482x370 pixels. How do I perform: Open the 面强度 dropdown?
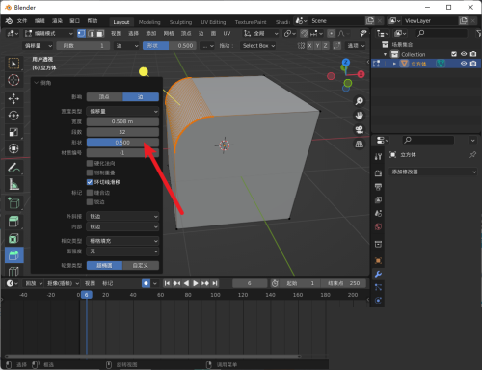click(x=122, y=251)
